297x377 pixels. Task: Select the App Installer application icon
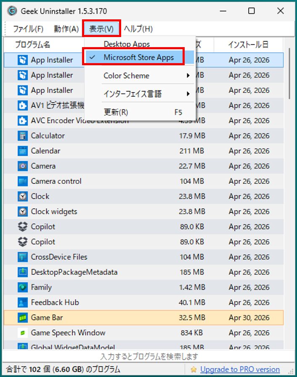click(x=23, y=60)
